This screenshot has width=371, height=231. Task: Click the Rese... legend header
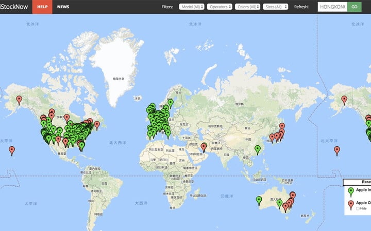coord(357,182)
